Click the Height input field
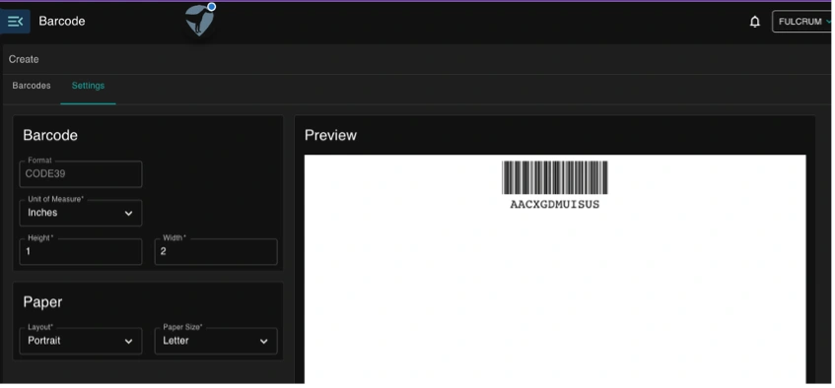The height and width of the screenshot is (388, 835). coord(81,252)
